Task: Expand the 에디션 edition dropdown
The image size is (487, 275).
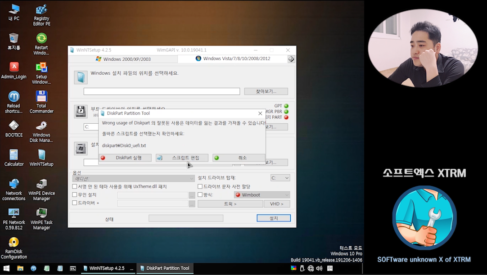Action: pyautogui.click(x=134, y=178)
